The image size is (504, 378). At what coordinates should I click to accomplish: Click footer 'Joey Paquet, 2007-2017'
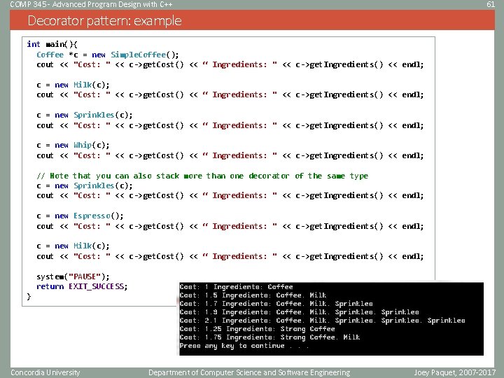(x=455, y=372)
